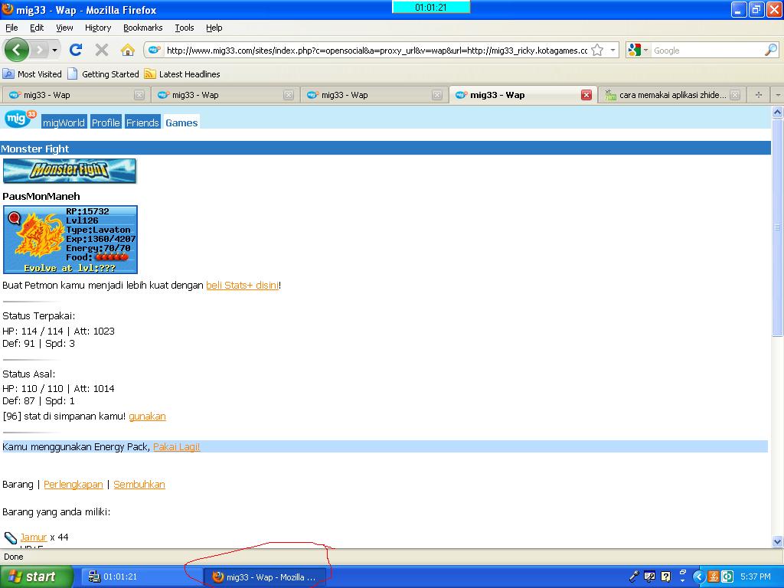Click the mig33 - Wap Firefox taskbar button
Image resolution: width=784 pixels, height=588 pixels.
pos(265,577)
